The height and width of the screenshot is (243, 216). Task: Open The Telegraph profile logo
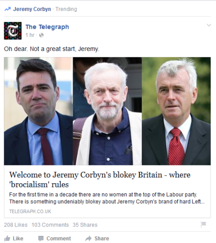click(13, 31)
